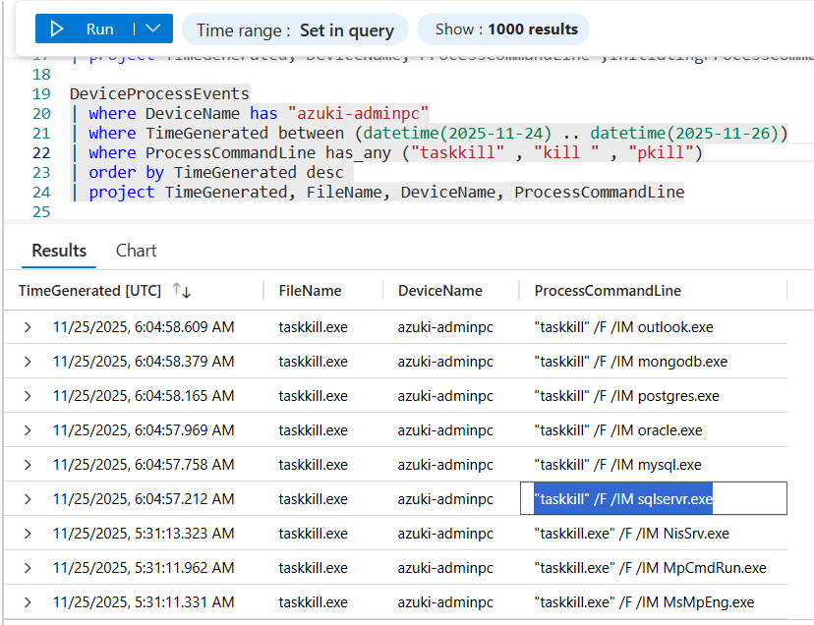The height and width of the screenshot is (625, 814).
Task: Click the DeviceName cell in the MsMpEng.exe row
Action: coord(445,602)
